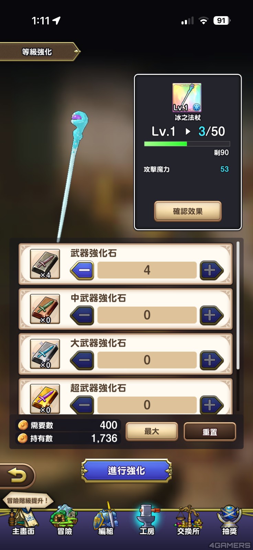Tap the 大武器強化石 stone item icon
This screenshot has height=550, width=253.
45,354
